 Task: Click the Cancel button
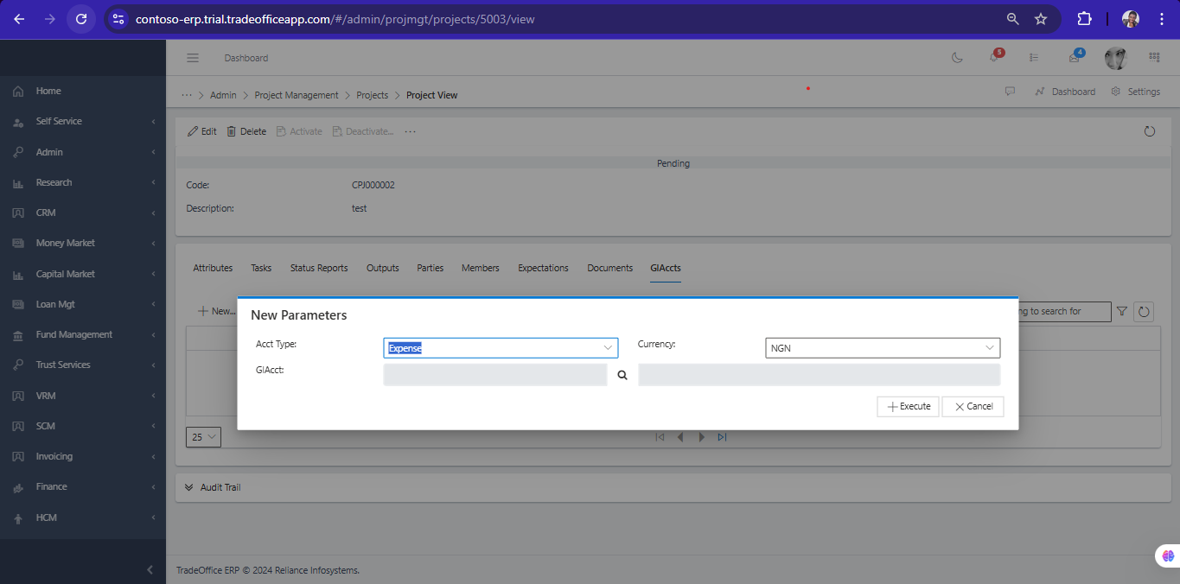(973, 406)
